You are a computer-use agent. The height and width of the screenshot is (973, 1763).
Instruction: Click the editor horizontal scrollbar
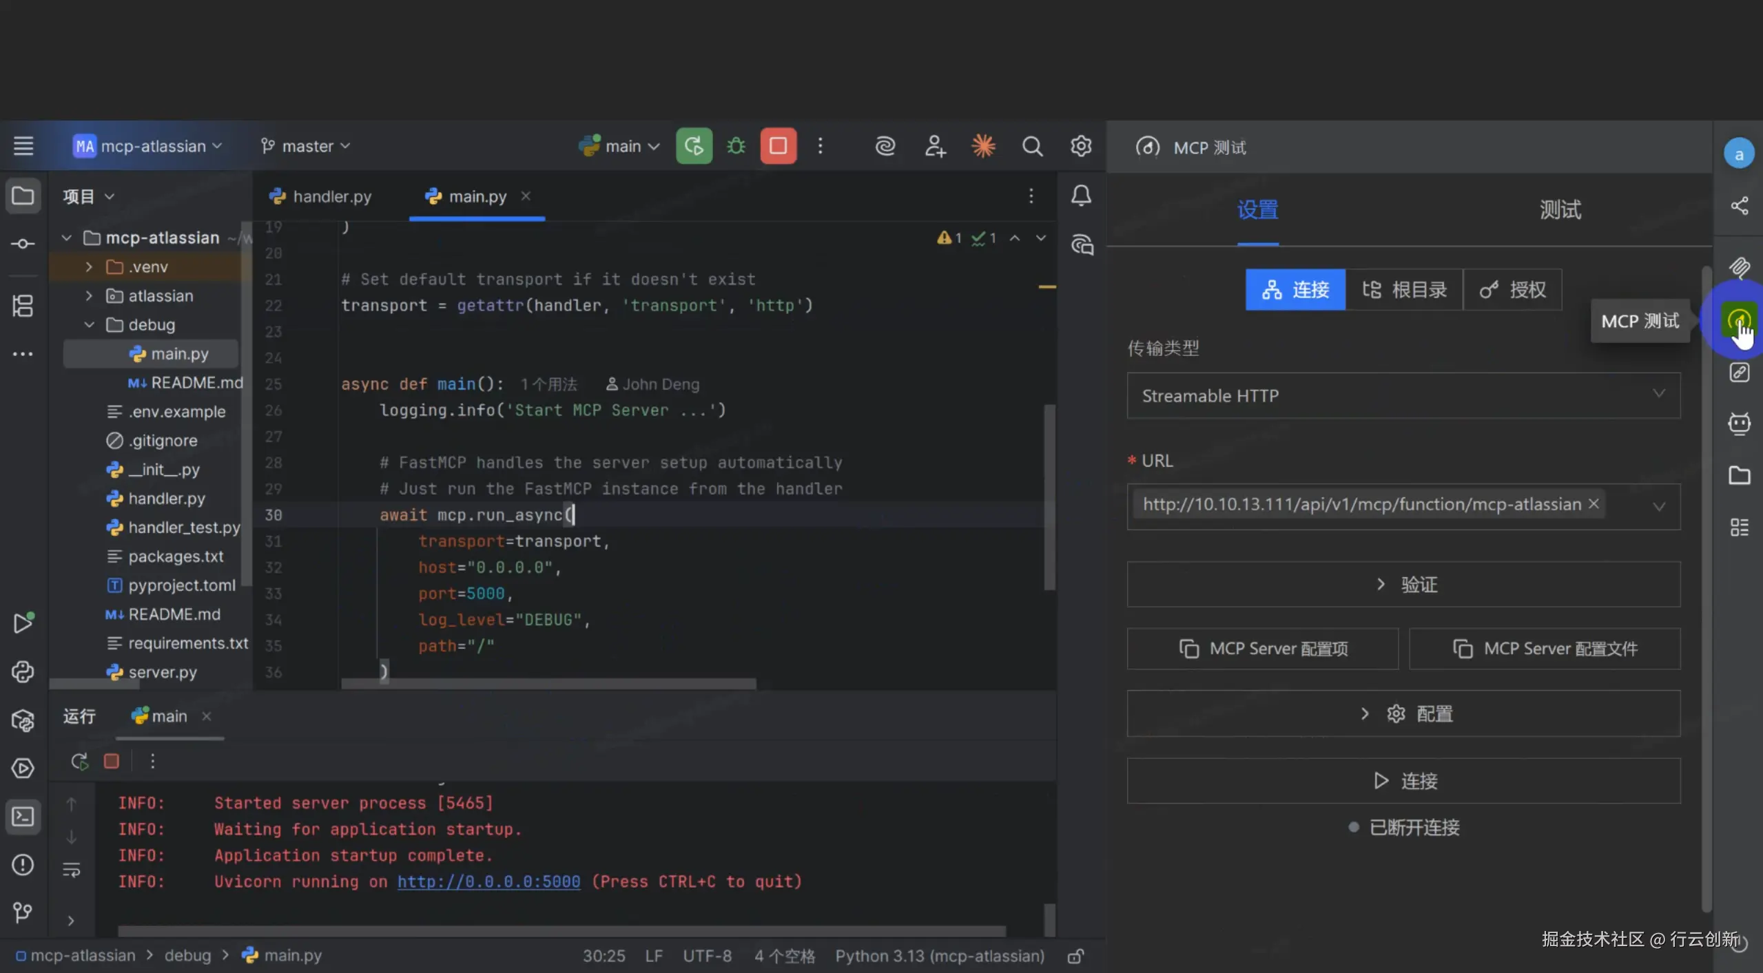[548, 684]
